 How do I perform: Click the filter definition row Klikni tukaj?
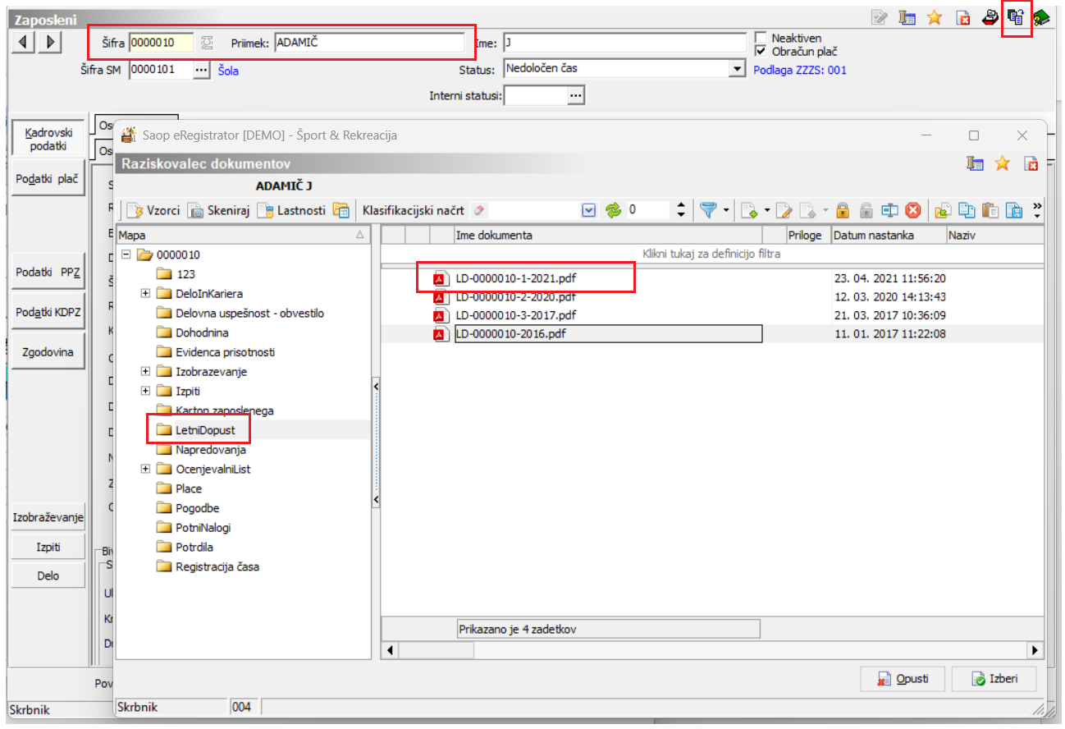(711, 254)
